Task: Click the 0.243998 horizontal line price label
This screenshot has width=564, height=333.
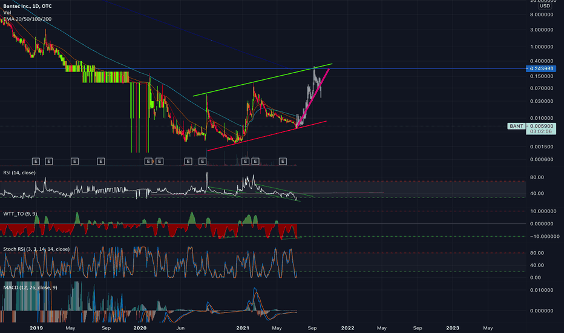Action: coord(542,68)
